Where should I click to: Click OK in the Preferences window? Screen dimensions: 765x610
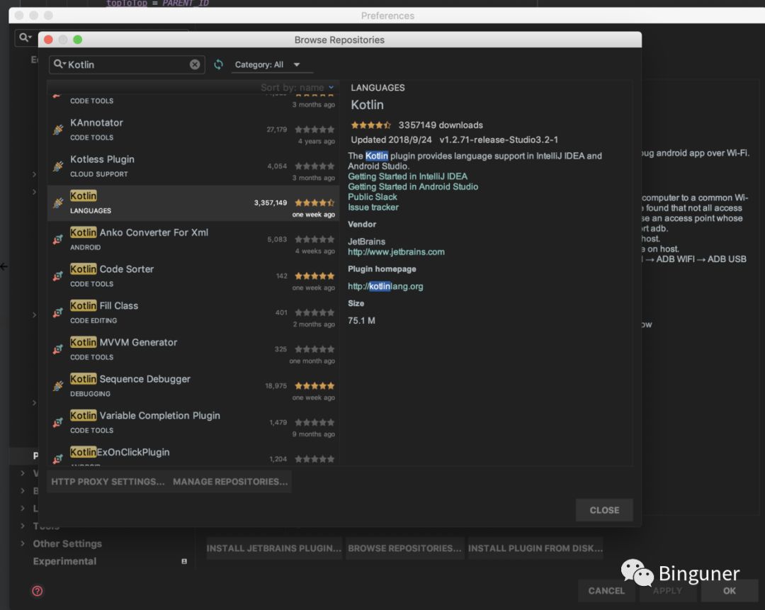coord(730,590)
